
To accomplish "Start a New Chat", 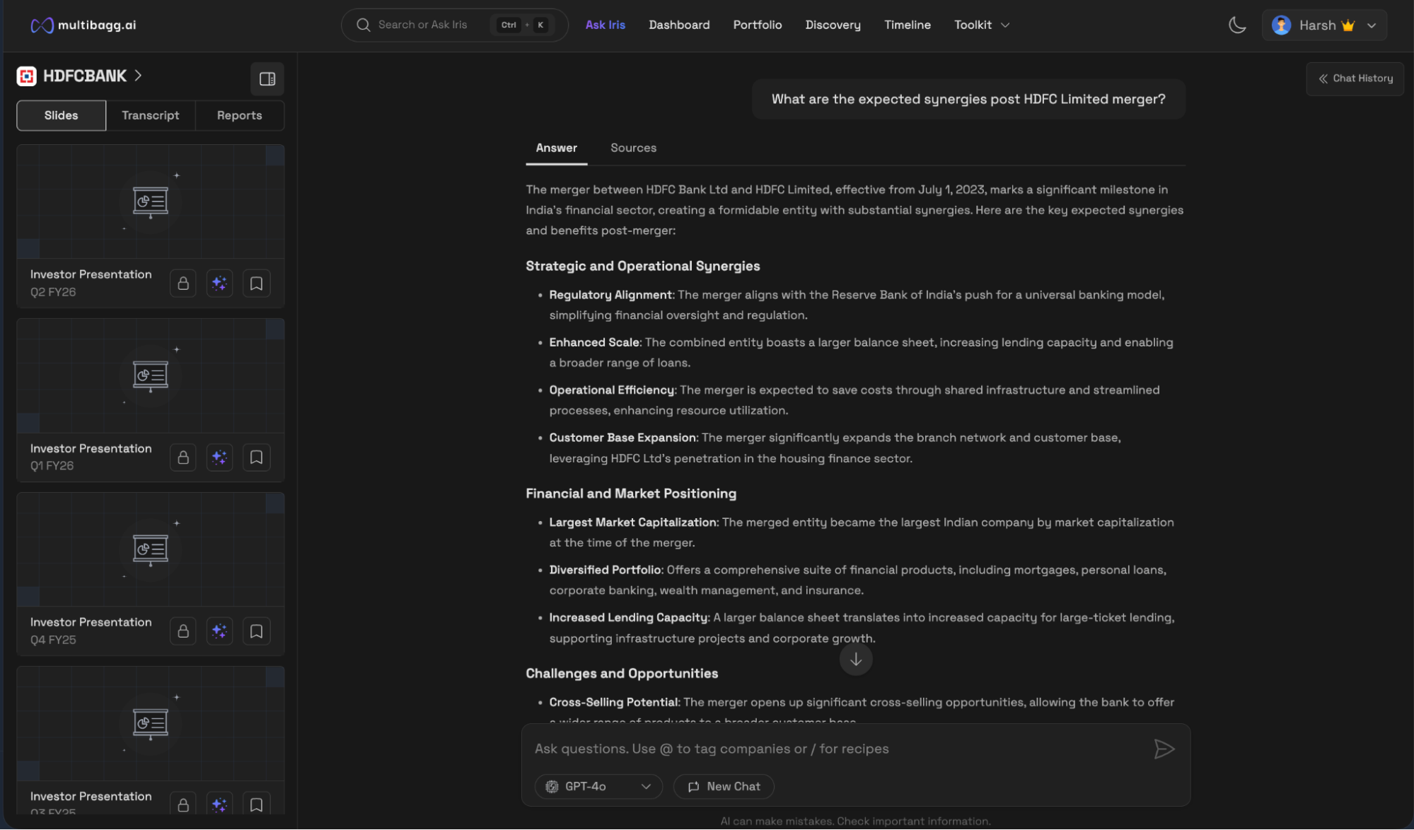I will click(x=724, y=786).
